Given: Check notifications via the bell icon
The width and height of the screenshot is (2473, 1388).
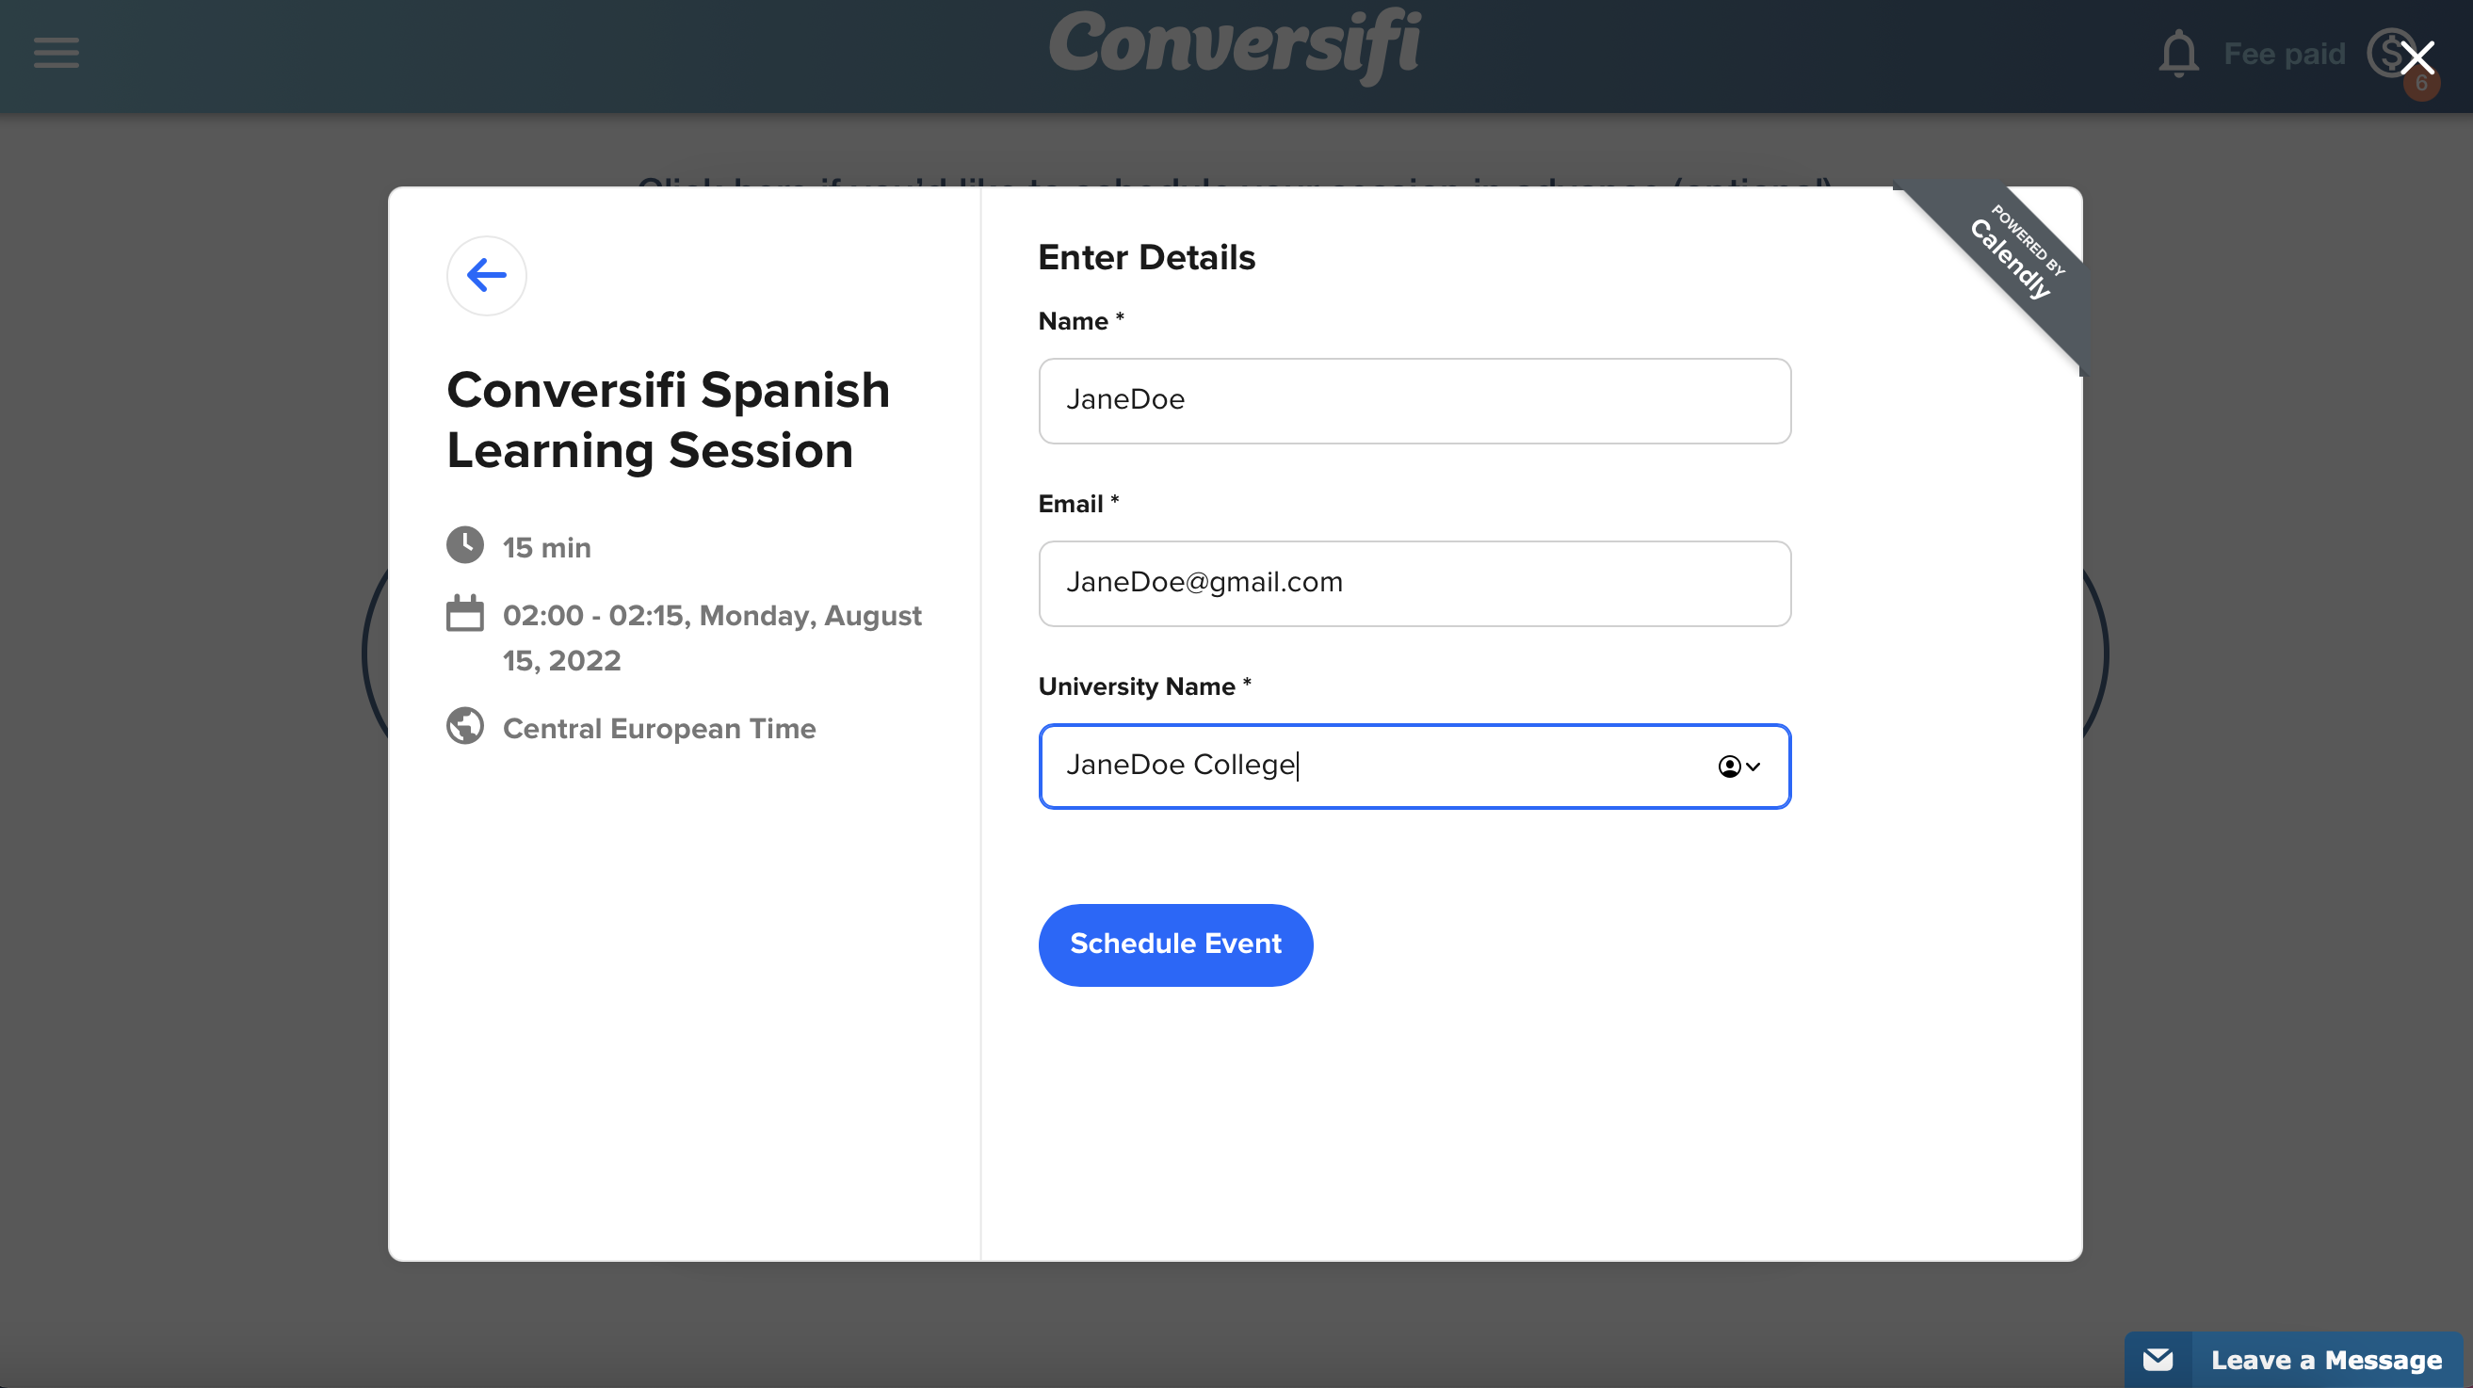Looking at the screenshot, I should [2179, 53].
